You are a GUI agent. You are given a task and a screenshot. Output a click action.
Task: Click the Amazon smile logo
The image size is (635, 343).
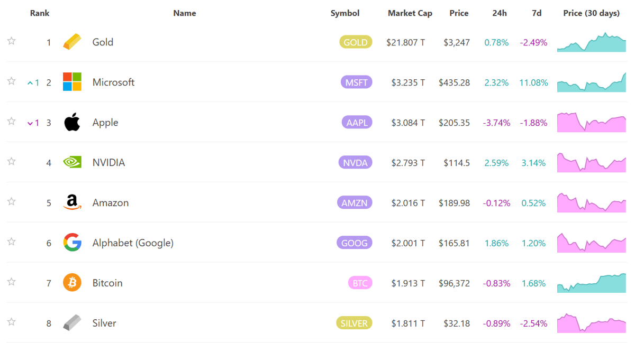coord(72,203)
